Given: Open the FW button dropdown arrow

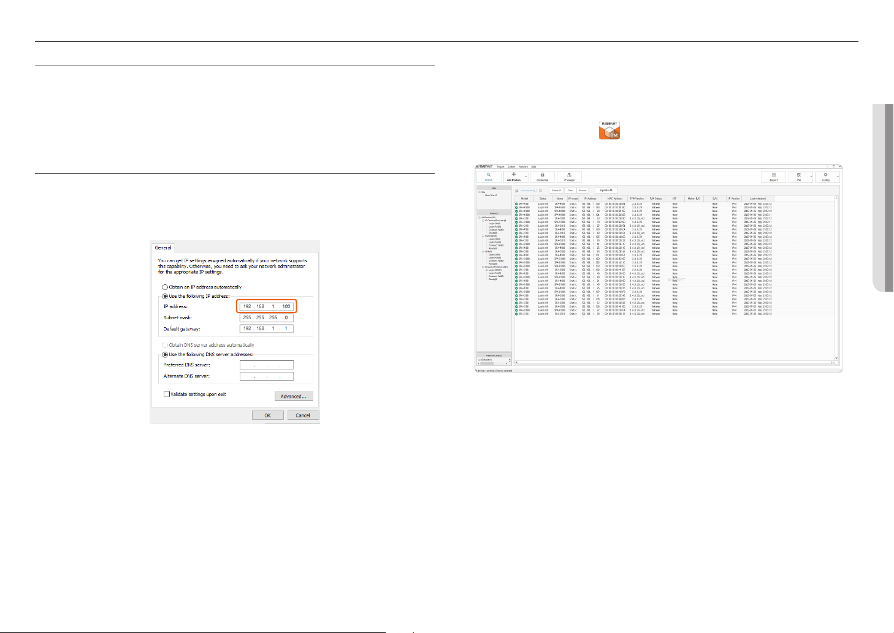Looking at the screenshot, I should (x=811, y=176).
